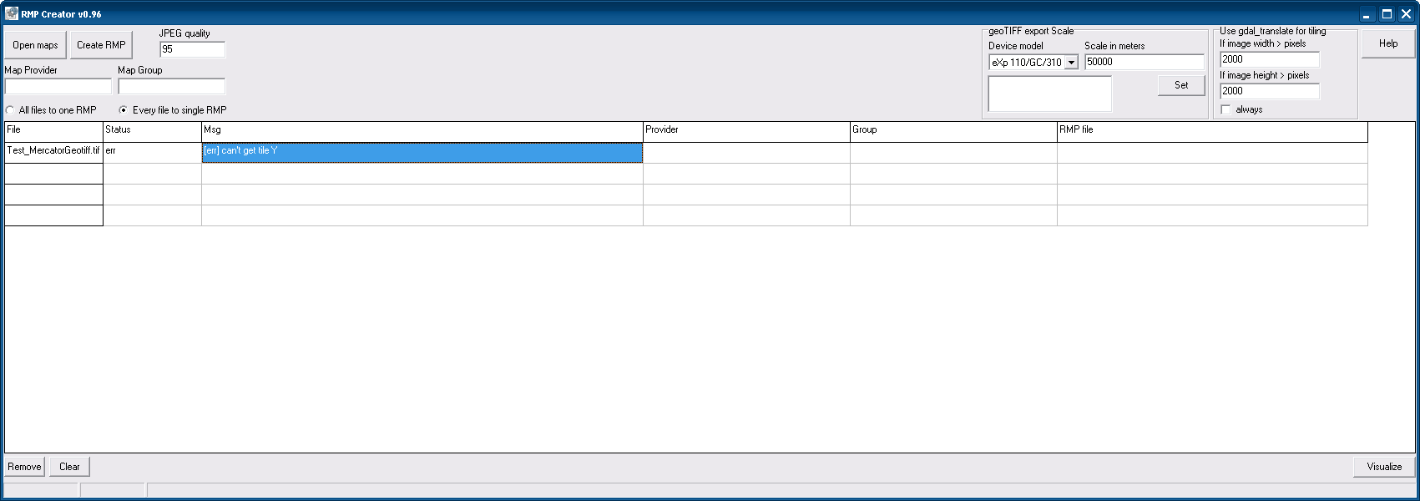Click the Visualize button
Image resolution: width=1420 pixels, height=501 pixels.
coord(1383,467)
